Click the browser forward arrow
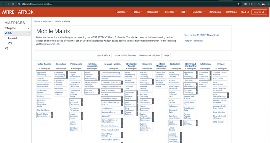Image resolution: width=270 pixels, height=143 pixels. [8, 4]
